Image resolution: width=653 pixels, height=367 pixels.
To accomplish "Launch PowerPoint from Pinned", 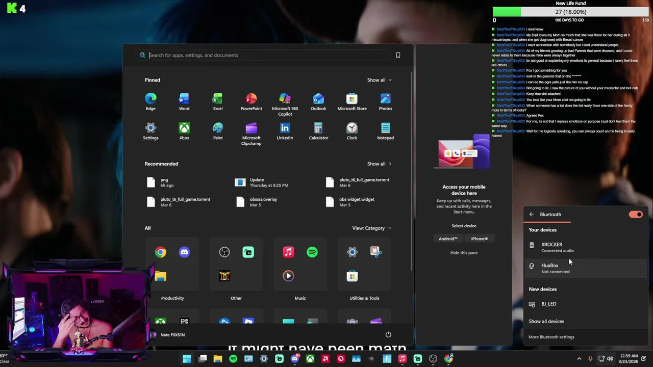I will tap(251, 101).
